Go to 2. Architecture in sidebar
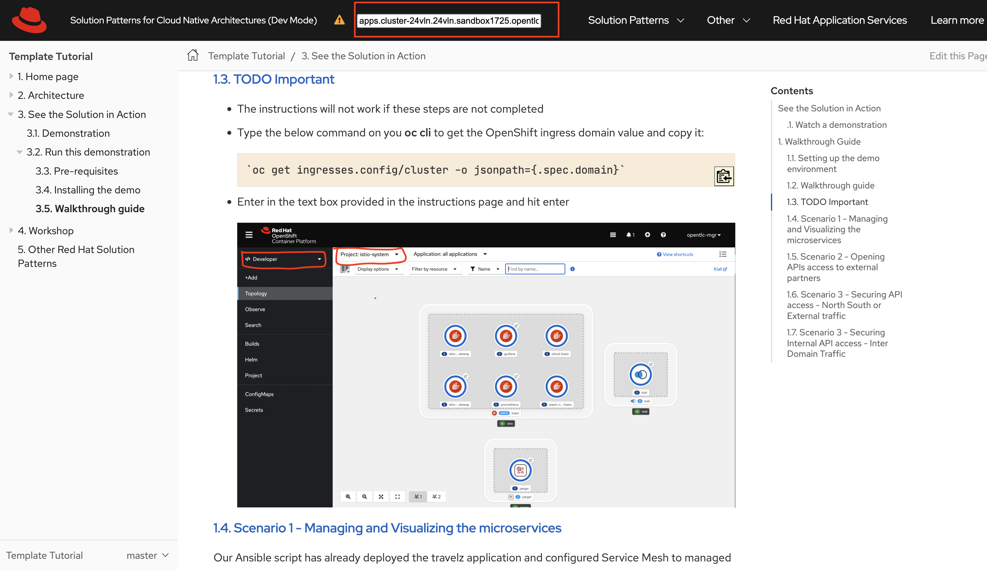 tap(51, 95)
